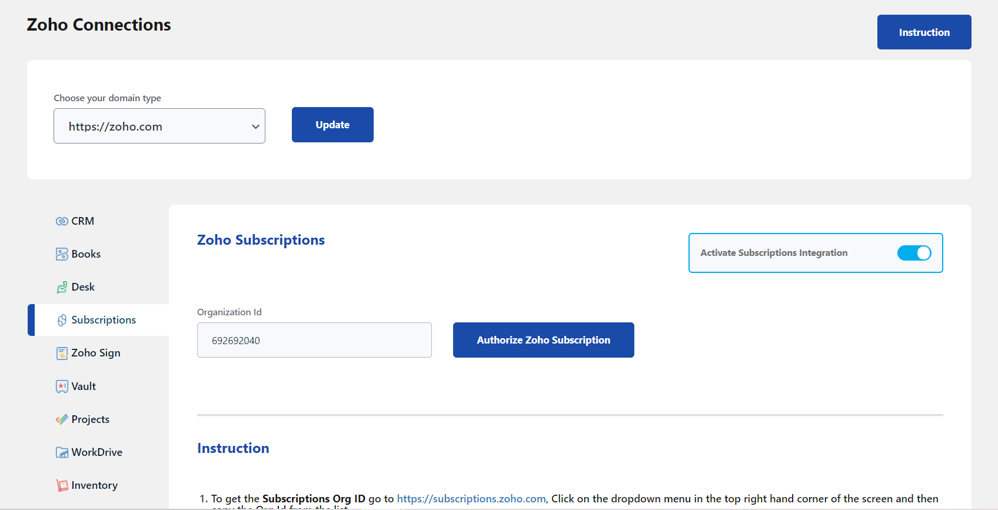The image size is (998, 510).
Task: Click the Zoho Connections page title
Action: click(99, 25)
